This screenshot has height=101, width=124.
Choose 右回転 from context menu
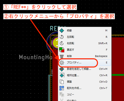pyautogui.click(x=84, y=43)
